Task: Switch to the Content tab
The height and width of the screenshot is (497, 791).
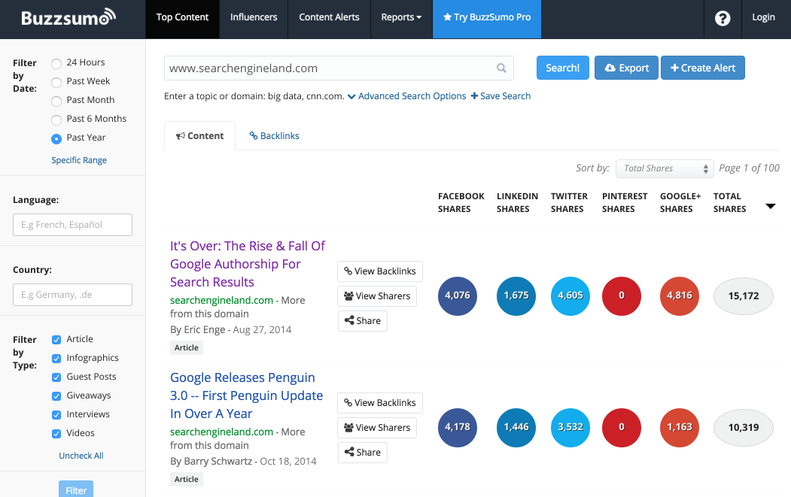Action: [x=199, y=136]
